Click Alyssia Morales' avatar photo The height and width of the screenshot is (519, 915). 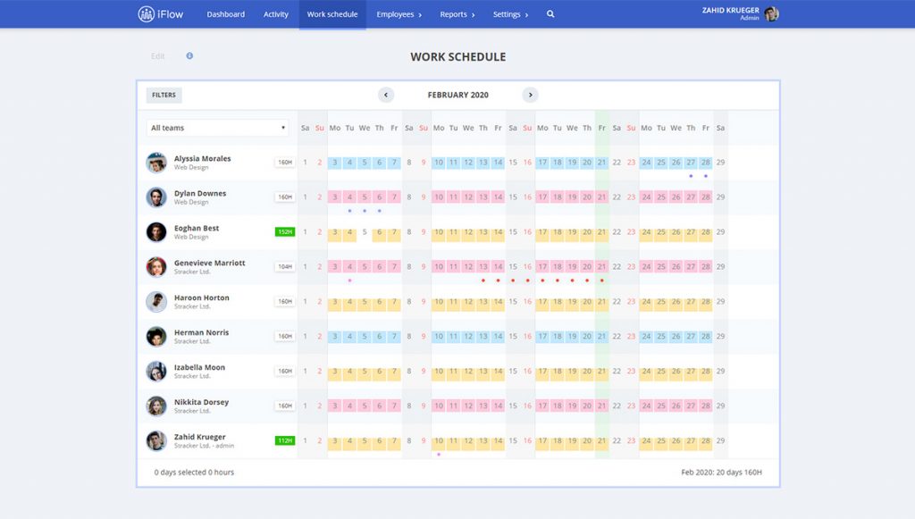tap(156, 163)
